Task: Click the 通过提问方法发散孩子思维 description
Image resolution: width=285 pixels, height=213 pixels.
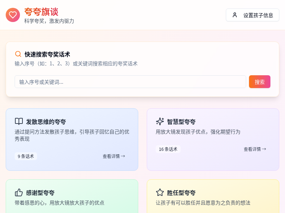Action: click(x=72, y=135)
